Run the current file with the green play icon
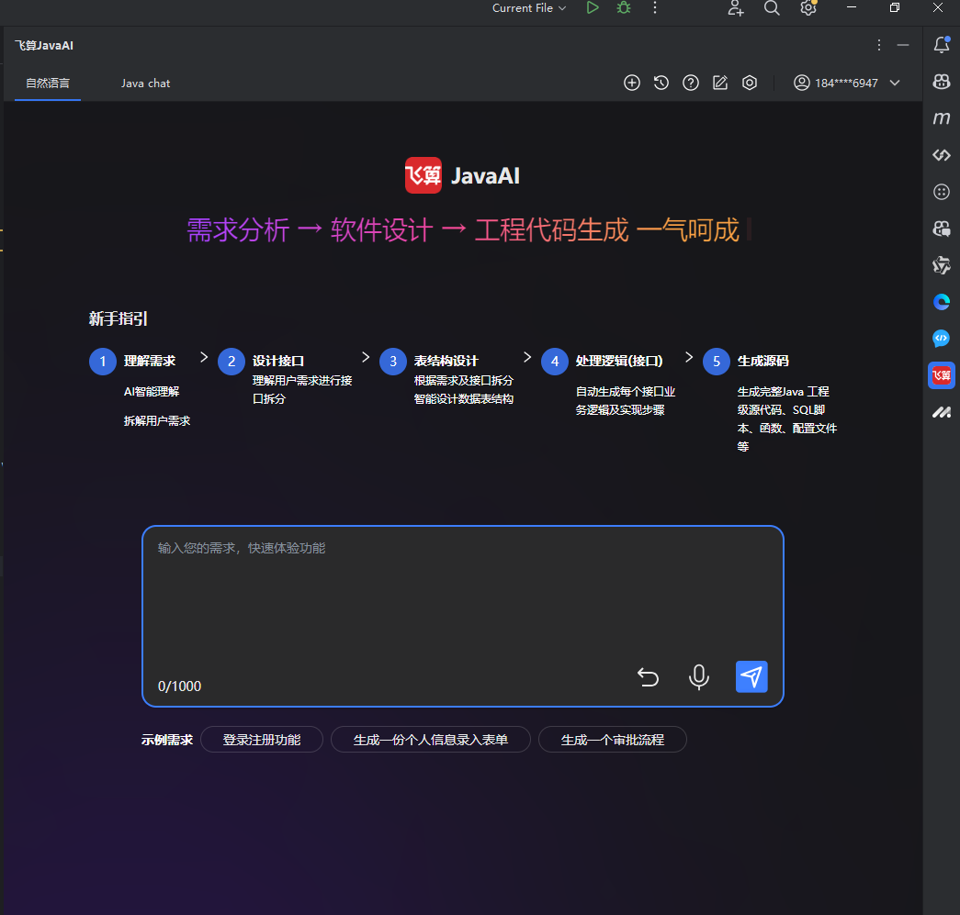Viewport: 960px width, 915px height. tap(593, 8)
